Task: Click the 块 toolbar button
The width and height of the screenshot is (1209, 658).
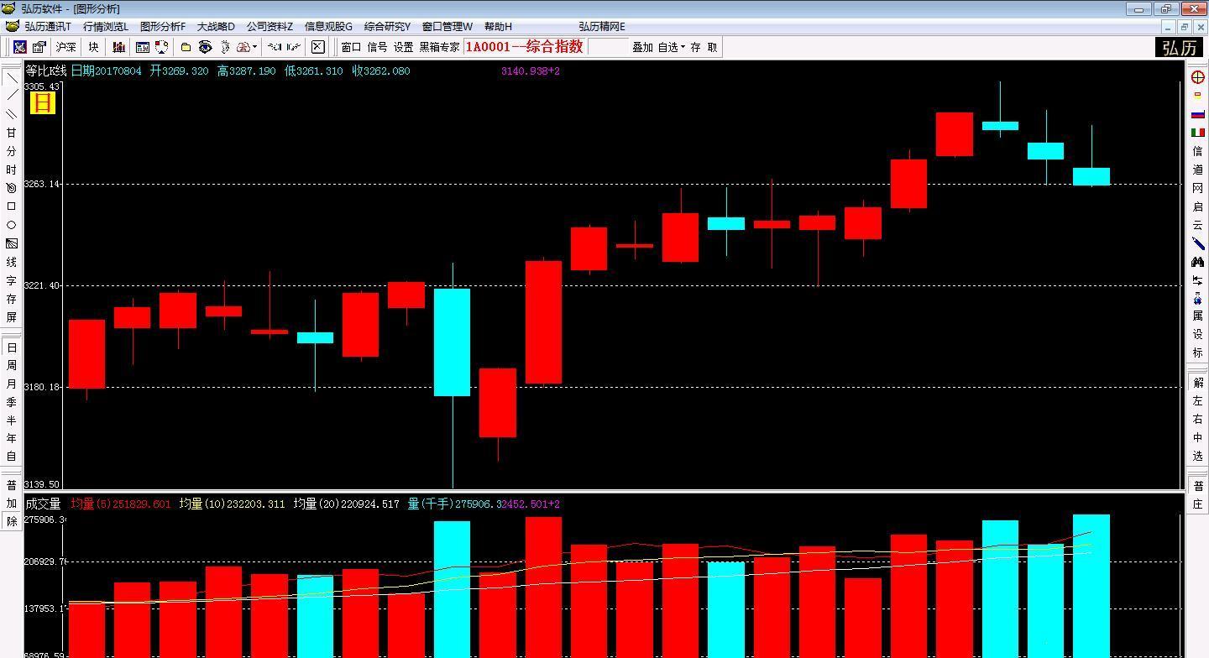Action: click(x=93, y=47)
